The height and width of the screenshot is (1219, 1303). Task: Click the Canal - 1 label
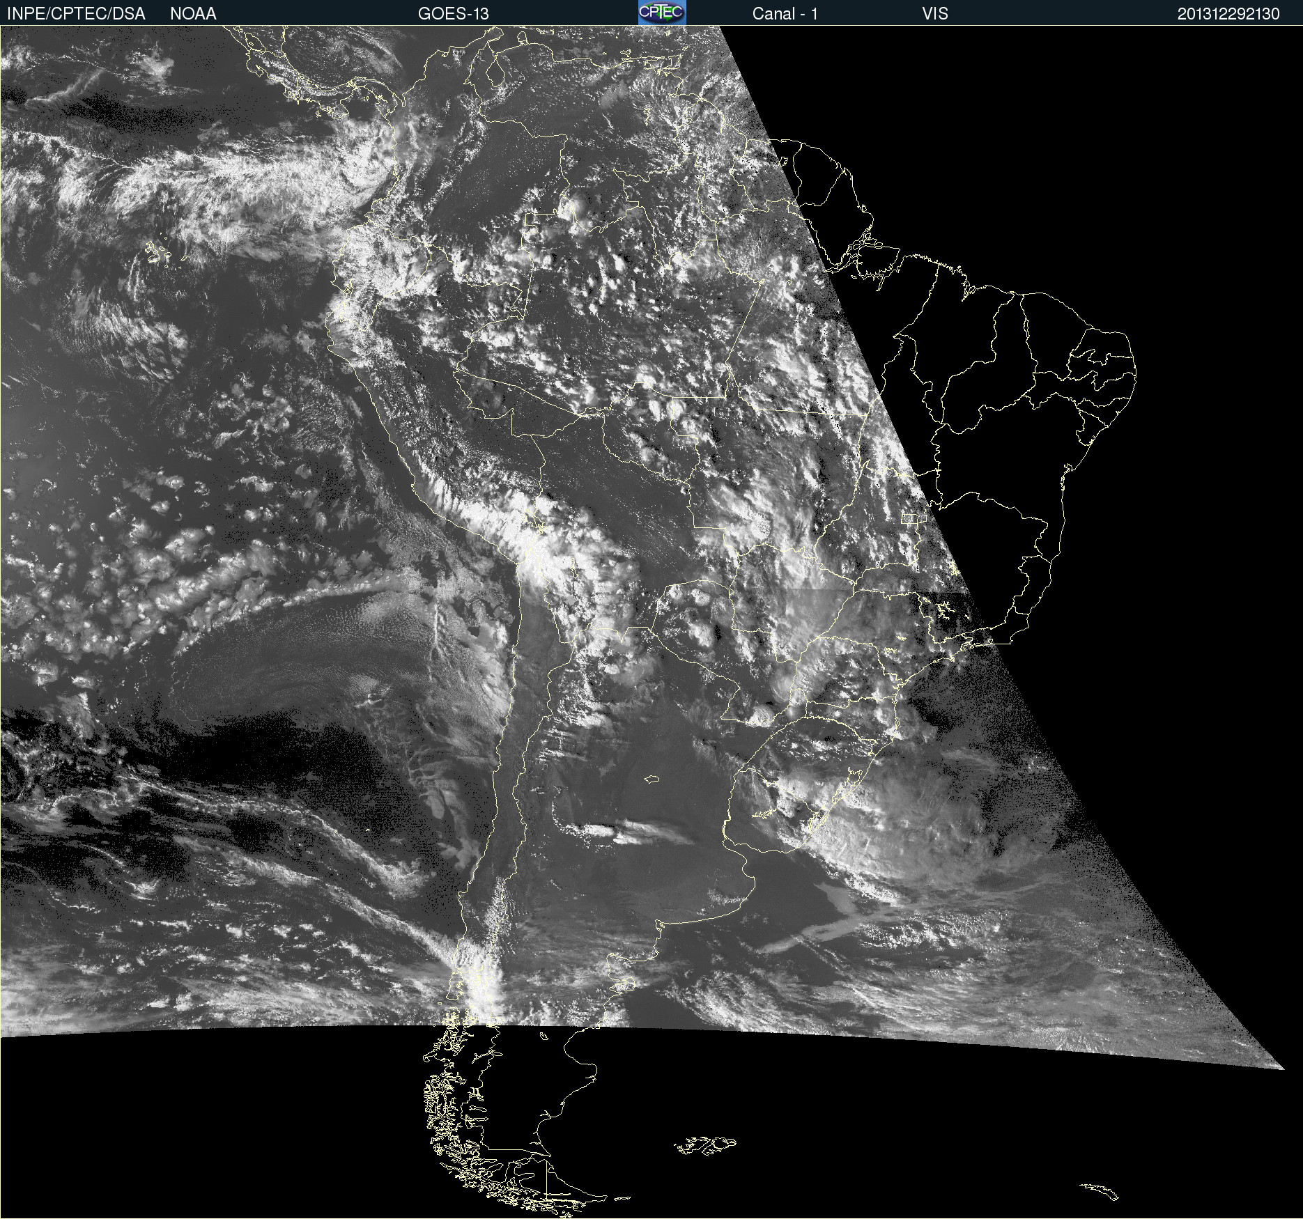tap(785, 14)
